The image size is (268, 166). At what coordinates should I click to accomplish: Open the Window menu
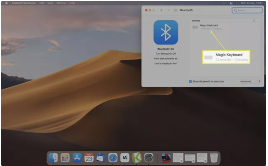click(x=61, y=3)
